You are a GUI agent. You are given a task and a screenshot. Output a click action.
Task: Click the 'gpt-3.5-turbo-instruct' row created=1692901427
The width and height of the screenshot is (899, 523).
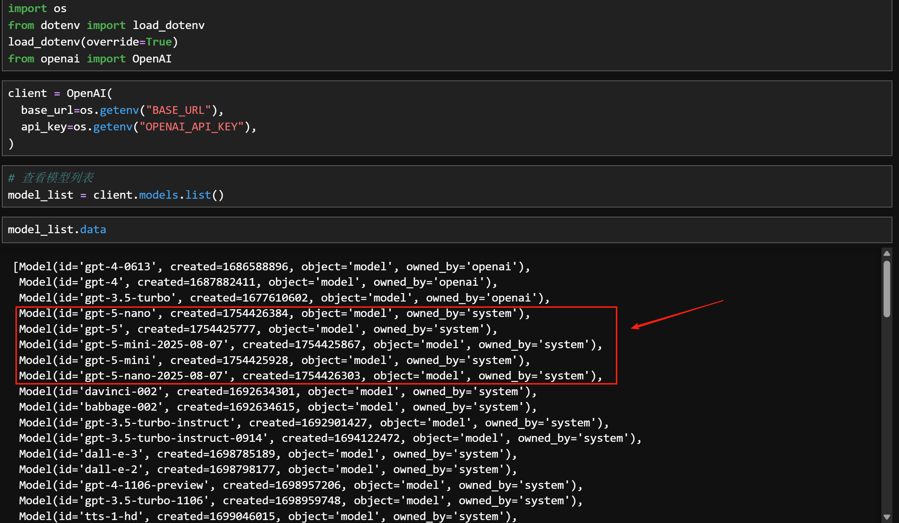pos(314,423)
